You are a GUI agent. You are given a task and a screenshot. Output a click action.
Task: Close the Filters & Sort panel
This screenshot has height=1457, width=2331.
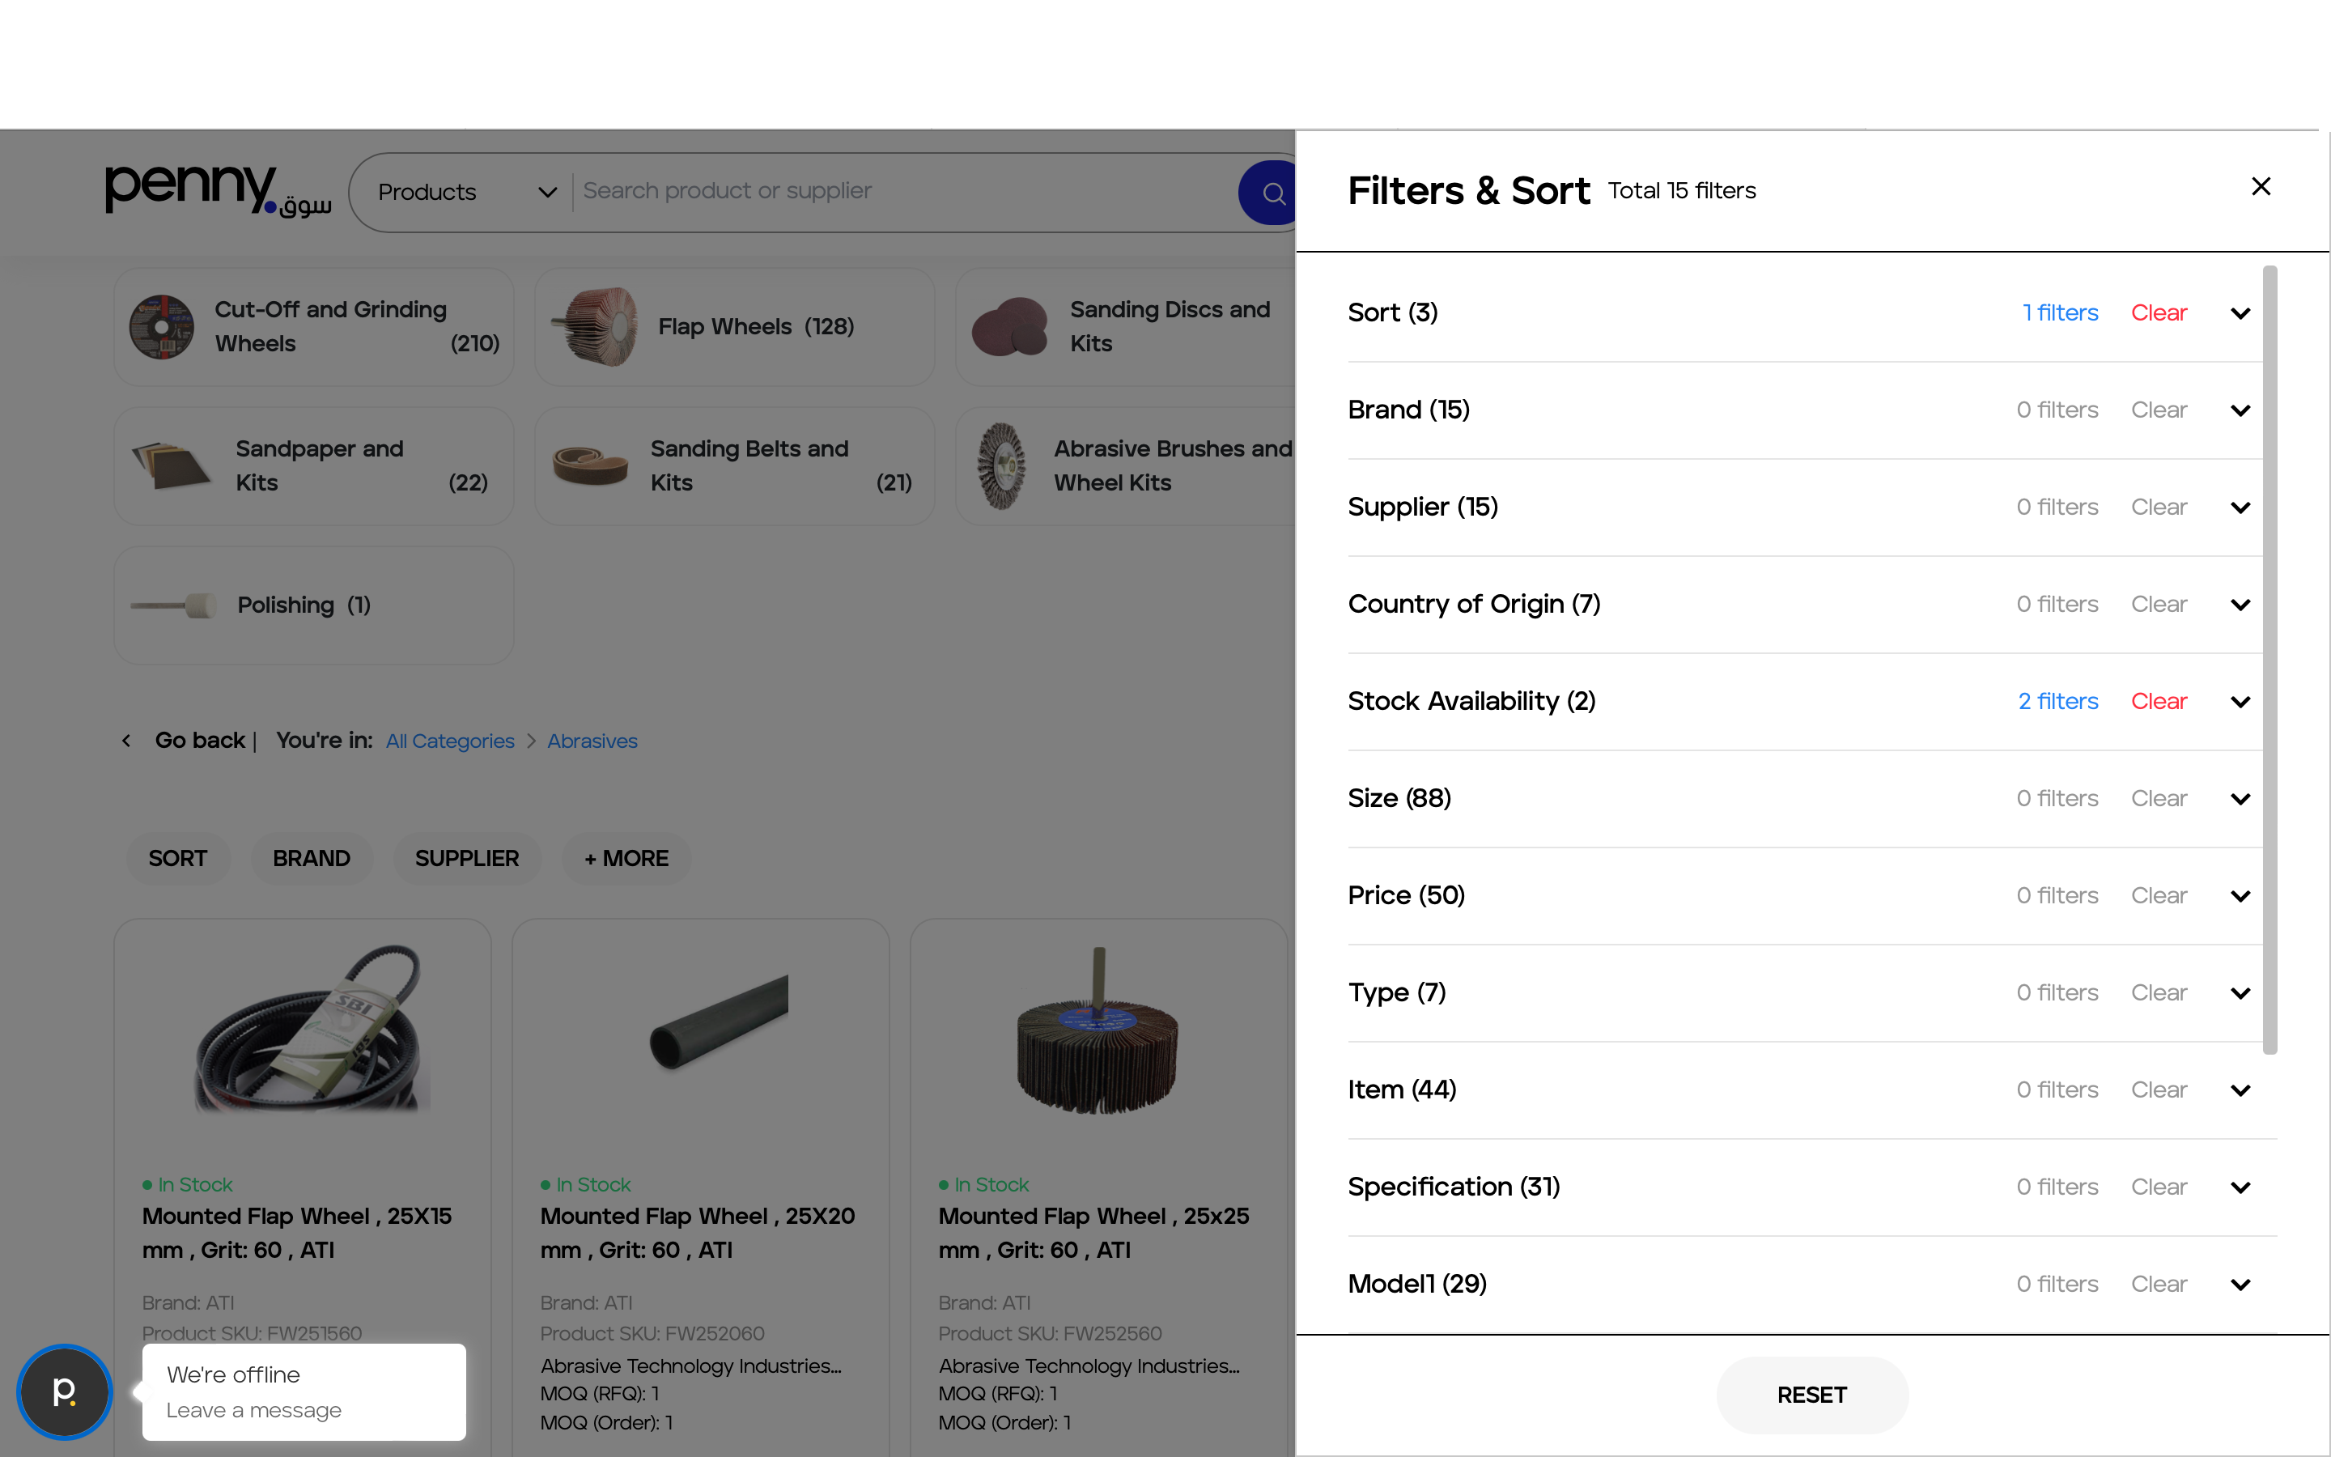(x=2261, y=186)
